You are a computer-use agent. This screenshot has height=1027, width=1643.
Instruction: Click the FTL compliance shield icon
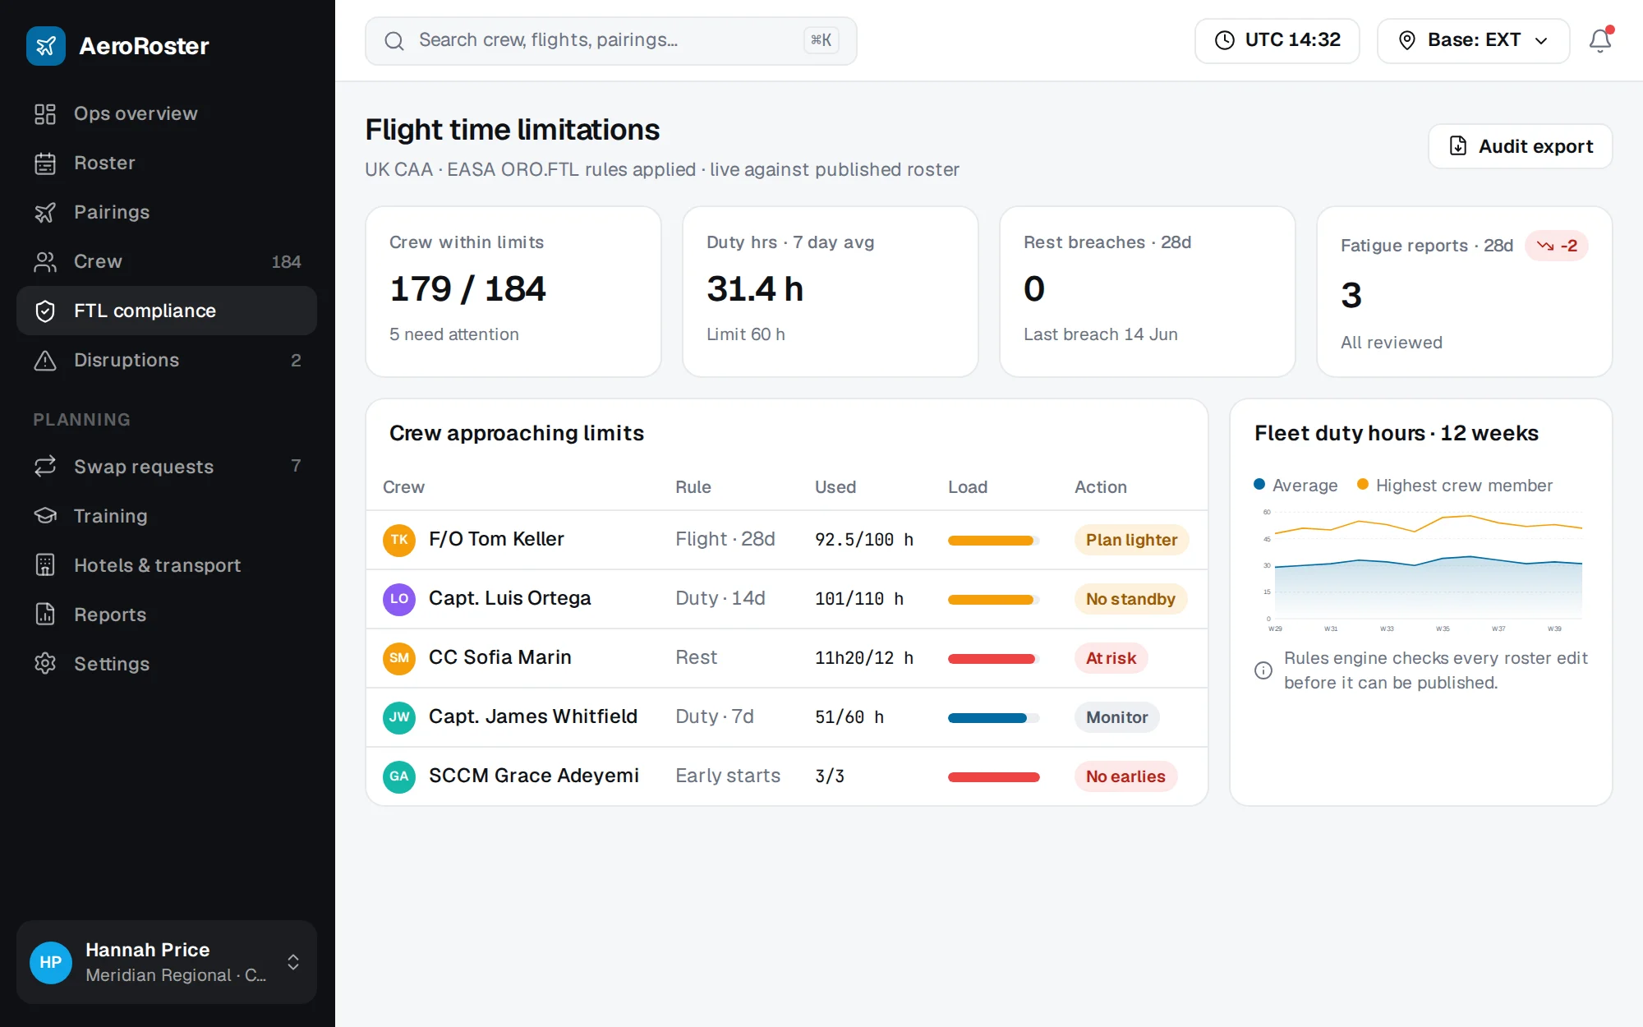coord(45,311)
